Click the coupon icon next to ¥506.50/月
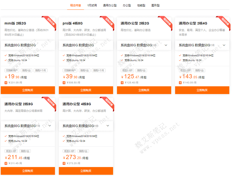232x176 pixels. [x=64, y=82]
